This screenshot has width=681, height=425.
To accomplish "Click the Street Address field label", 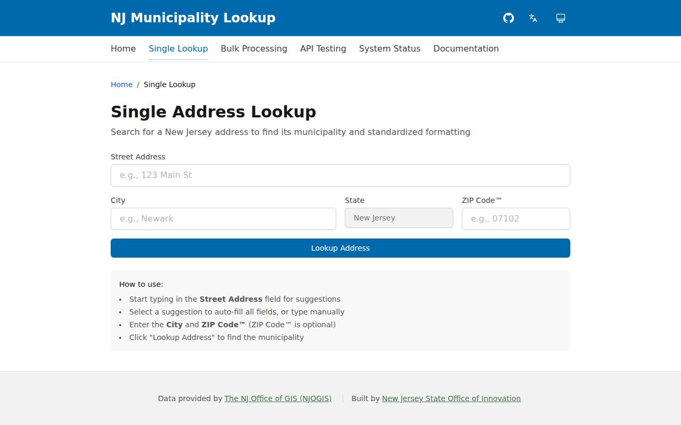I will (x=138, y=157).
